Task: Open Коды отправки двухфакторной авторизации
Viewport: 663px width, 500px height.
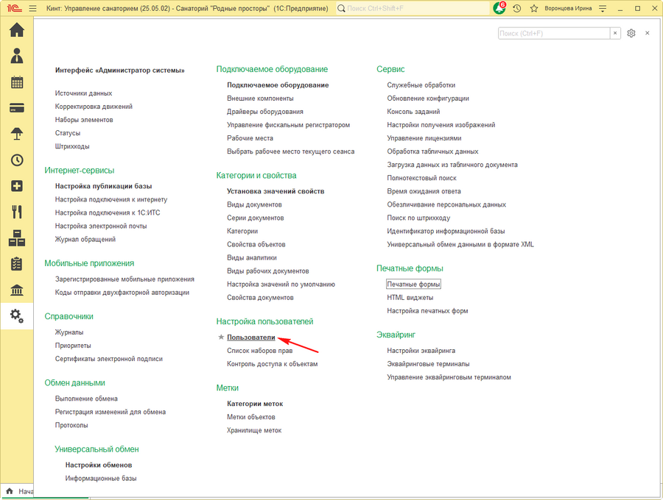Action: [122, 293]
